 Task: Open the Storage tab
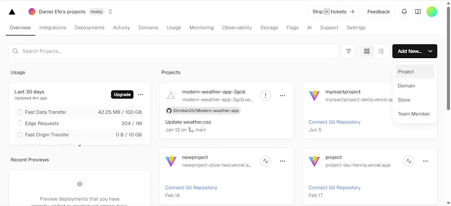click(x=269, y=27)
